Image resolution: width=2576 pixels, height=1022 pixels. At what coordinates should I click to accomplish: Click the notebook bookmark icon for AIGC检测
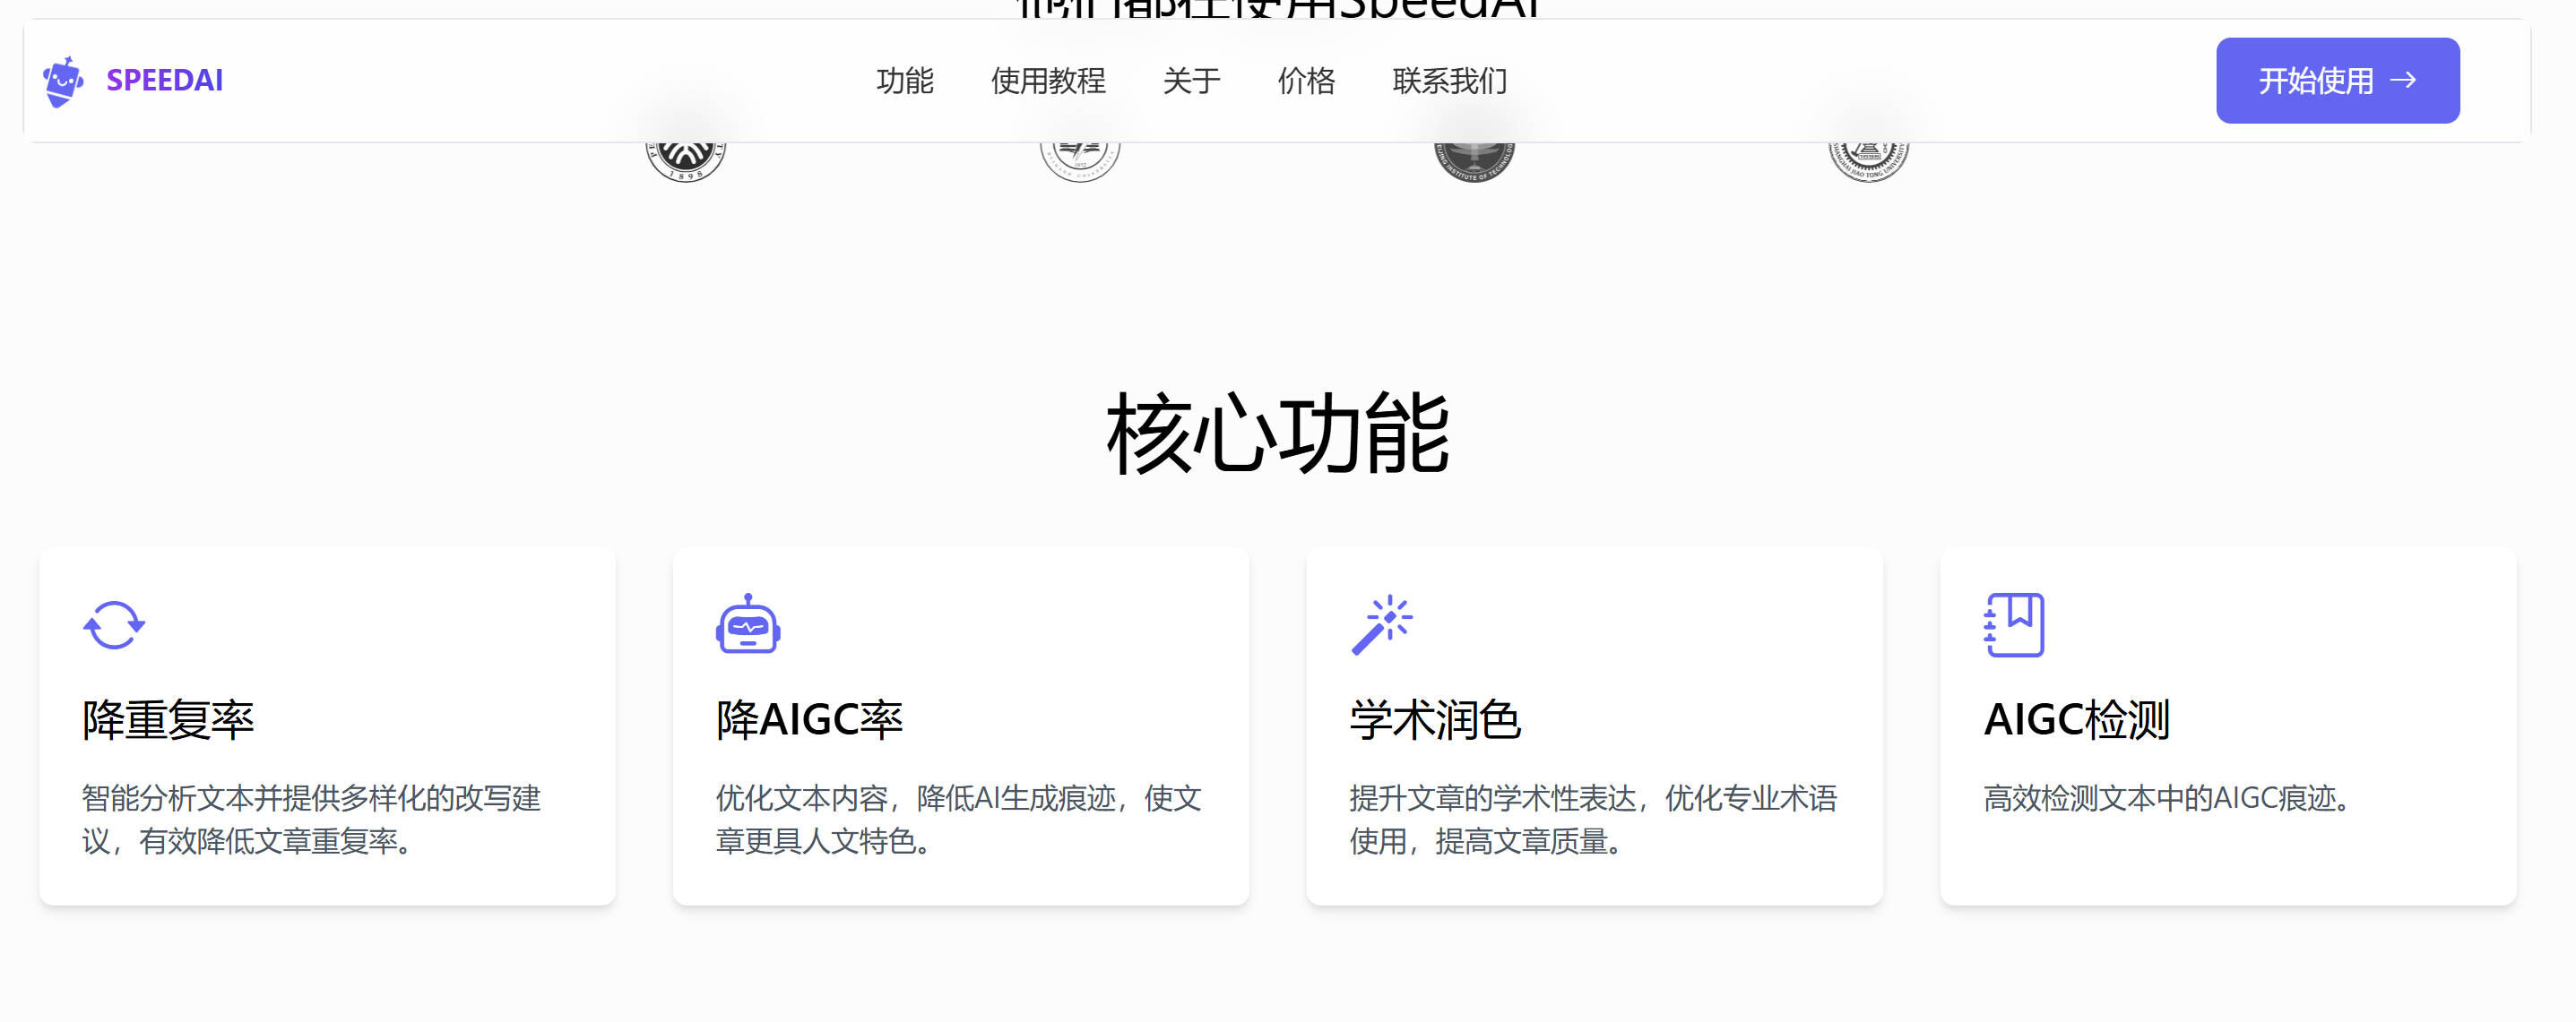click(x=2014, y=625)
